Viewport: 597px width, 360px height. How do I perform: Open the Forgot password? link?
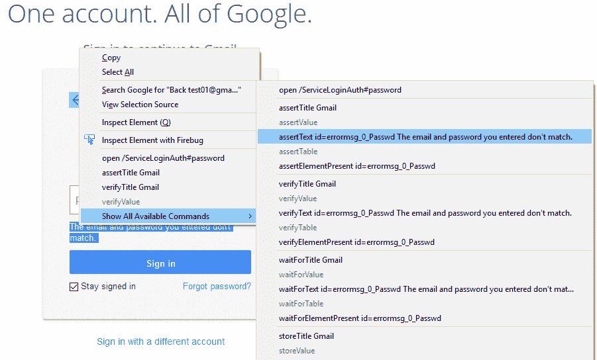coord(217,287)
